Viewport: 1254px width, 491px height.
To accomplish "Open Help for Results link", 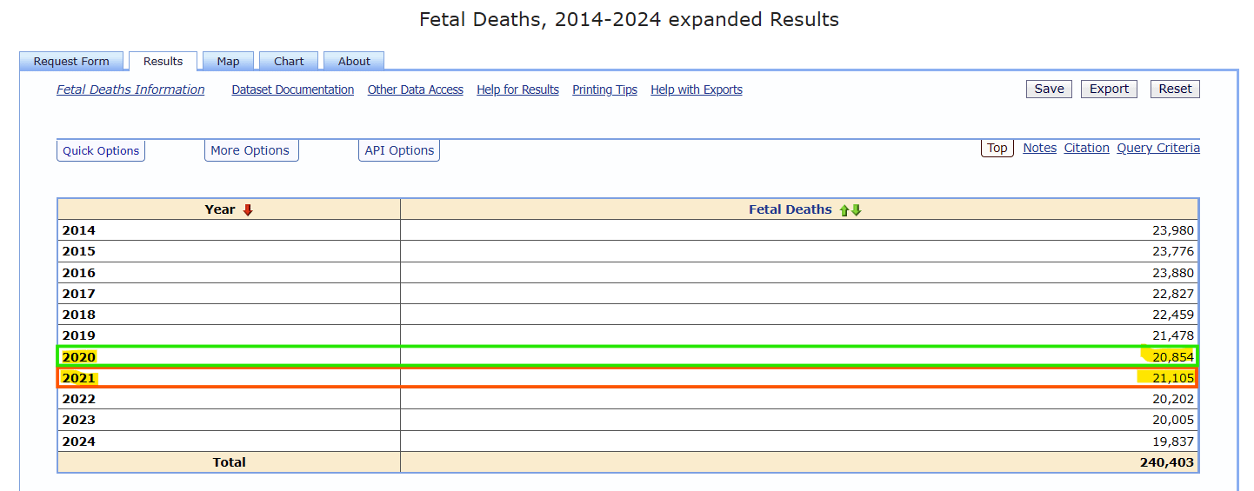I will 517,90.
